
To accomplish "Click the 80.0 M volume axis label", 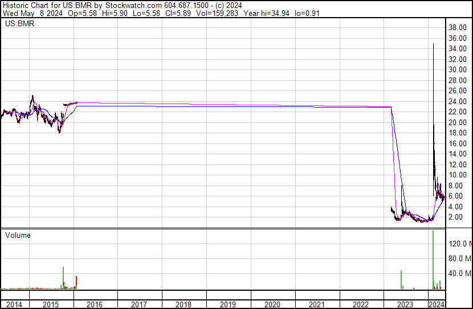I will 458,258.
